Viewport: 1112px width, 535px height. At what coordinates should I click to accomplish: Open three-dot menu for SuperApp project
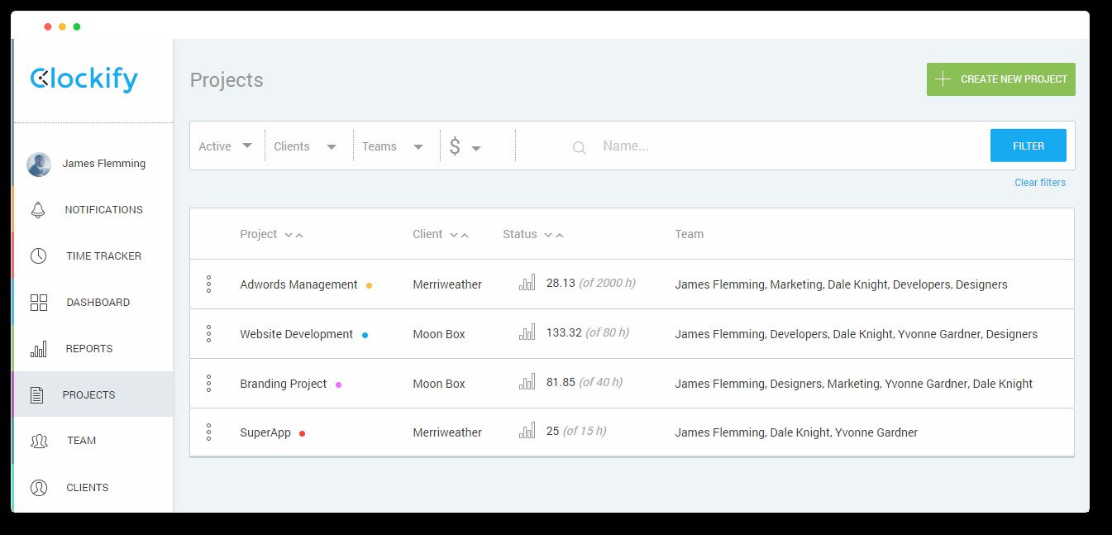pos(208,432)
